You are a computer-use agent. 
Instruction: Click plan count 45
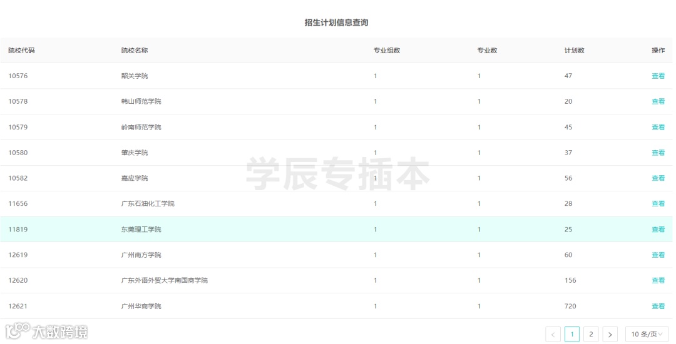568,127
